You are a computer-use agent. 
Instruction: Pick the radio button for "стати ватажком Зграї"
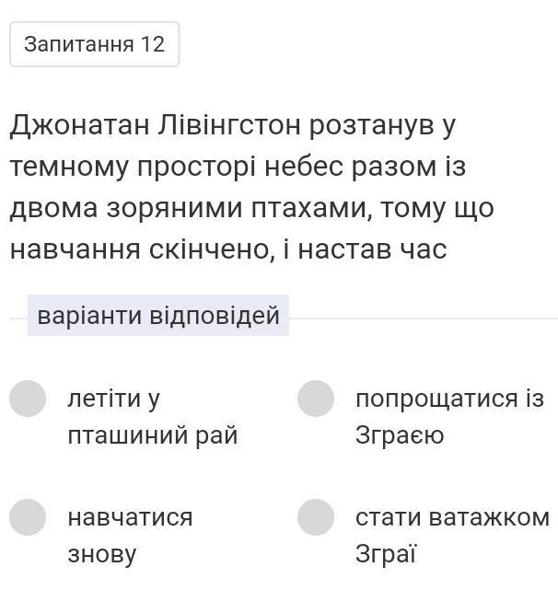pyautogui.click(x=316, y=517)
